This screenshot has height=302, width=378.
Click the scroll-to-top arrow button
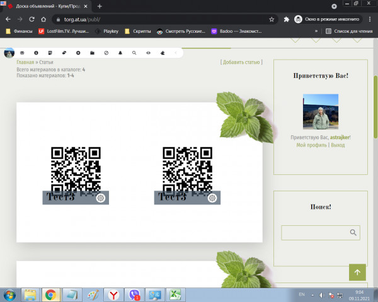357,272
